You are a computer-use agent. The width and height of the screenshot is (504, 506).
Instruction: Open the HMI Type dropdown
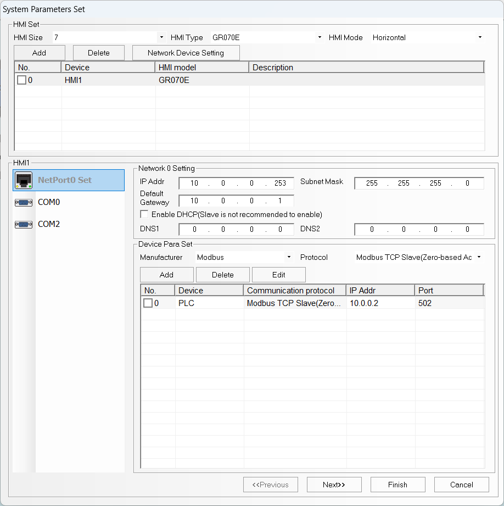[320, 37]
